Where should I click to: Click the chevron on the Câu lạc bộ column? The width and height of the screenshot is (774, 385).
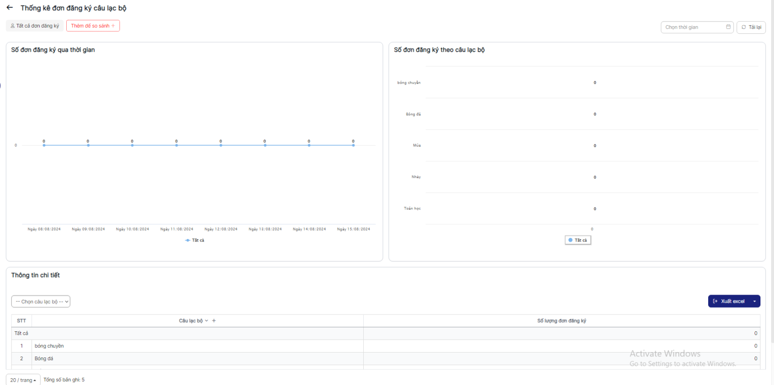(207, 321)
